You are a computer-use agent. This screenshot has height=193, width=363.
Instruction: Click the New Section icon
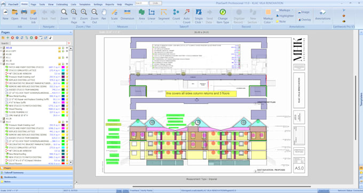point(252,16)
